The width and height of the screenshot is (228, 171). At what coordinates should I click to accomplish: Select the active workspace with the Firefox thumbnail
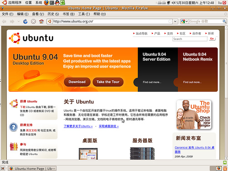[219, 168]
